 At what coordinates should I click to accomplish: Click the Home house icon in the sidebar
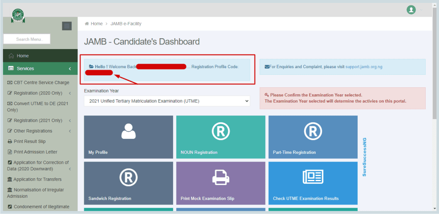11,56
